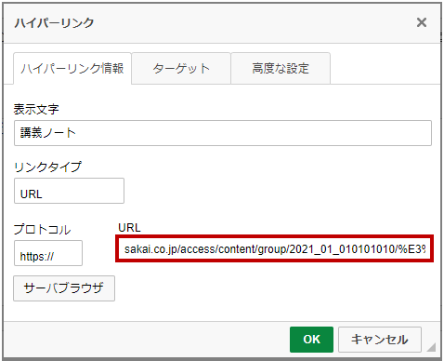Cancel with the キャンセル button
444x361 pixels.
coord(380,340)
